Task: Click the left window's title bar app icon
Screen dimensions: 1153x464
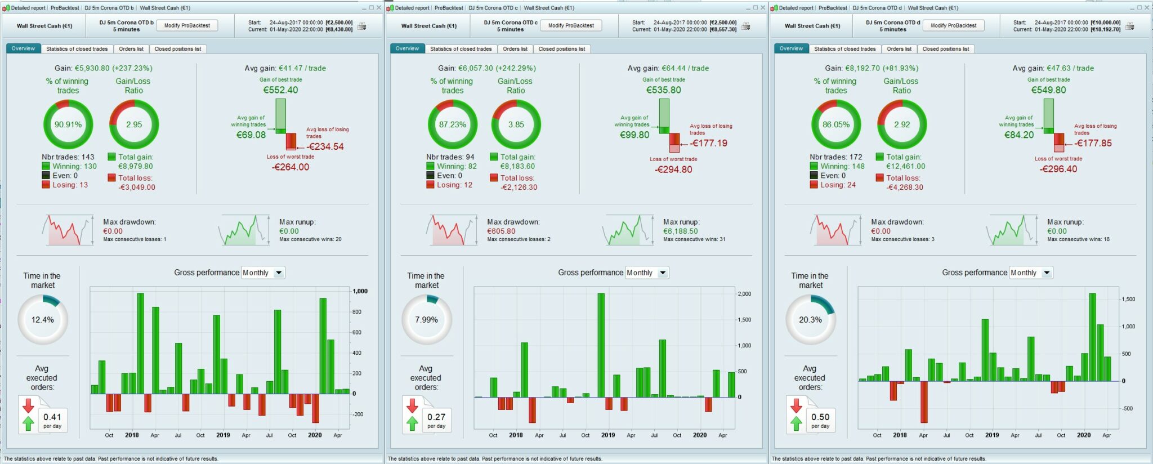Action: 6,8
